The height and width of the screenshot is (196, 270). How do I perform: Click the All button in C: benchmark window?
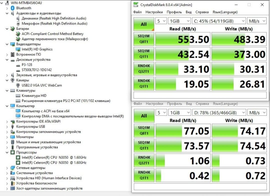pyautogui.click(x=144, y=24)
